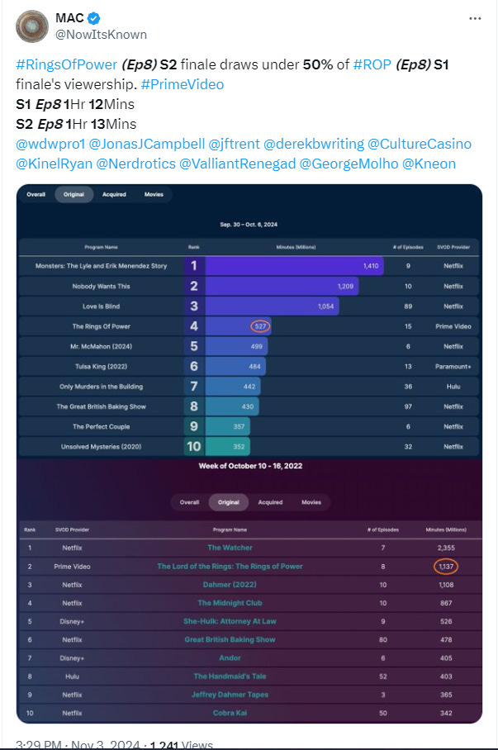Open the #RingsOfPower hashtag
The height and width of the screenshot is (750, 498).
pos(67,64)
